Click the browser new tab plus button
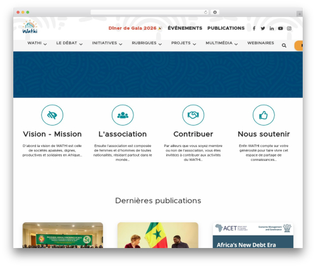Screen dimensions: 316x267 (300, 14)
